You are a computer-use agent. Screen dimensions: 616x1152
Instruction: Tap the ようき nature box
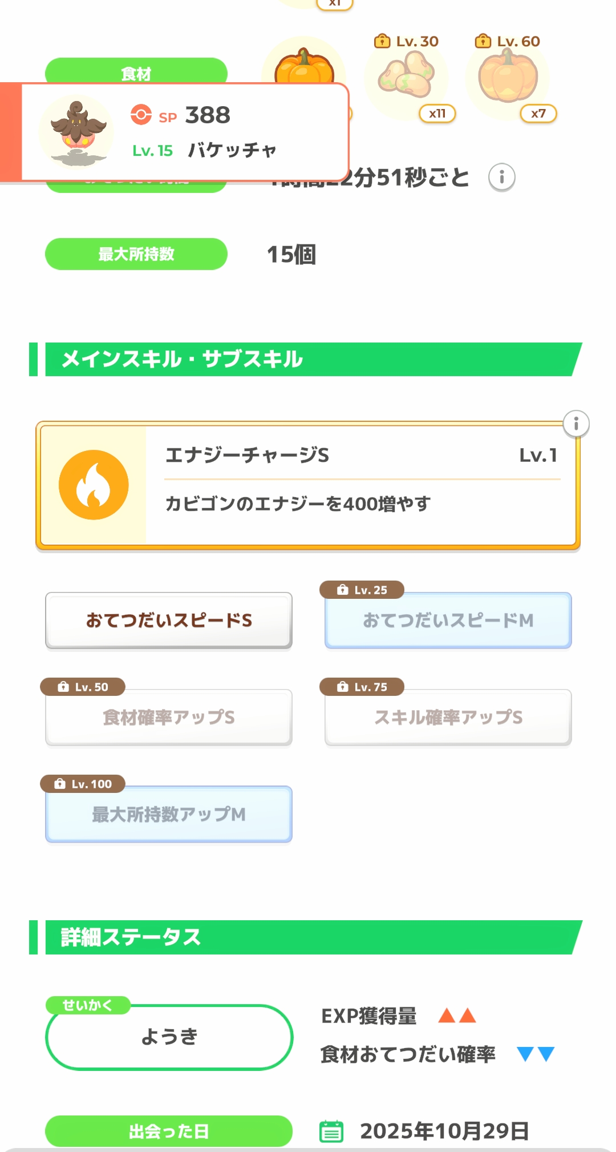tap(169, 1037)
